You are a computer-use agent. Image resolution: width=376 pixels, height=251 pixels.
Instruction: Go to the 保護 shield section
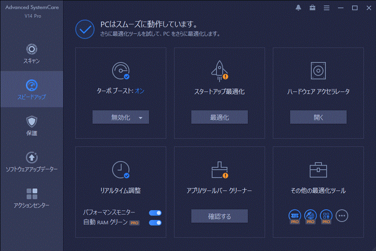pyautogui.click(x=31, y=126)
